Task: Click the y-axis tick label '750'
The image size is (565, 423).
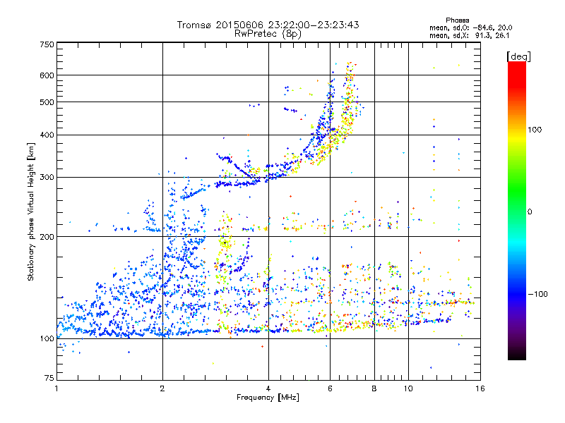Action: [47, 44]
